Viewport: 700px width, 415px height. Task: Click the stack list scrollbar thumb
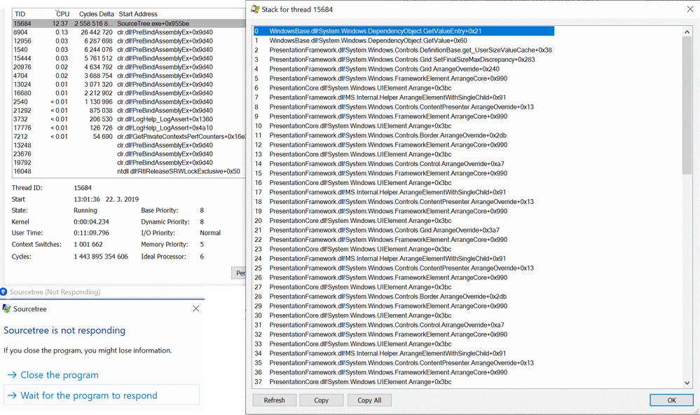[x=687, y=105]
